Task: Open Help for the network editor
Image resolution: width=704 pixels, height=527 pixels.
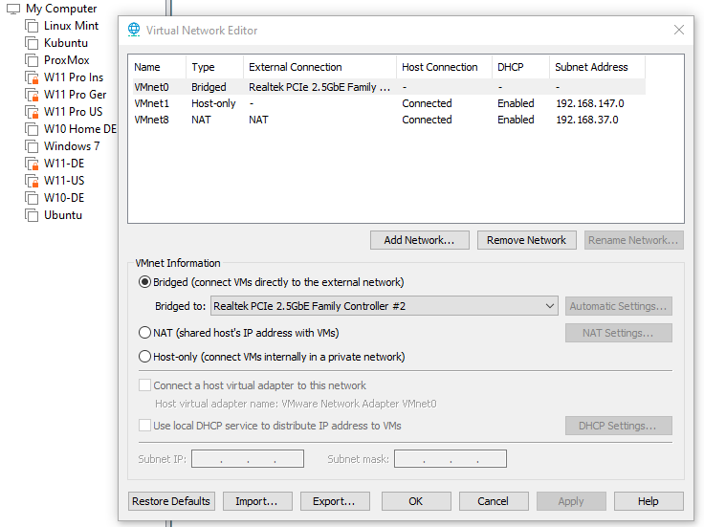Action: (x=649, y=501)
